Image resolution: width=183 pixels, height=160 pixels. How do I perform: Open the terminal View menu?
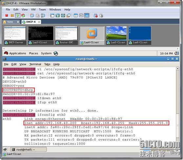[x=23, y=64]
